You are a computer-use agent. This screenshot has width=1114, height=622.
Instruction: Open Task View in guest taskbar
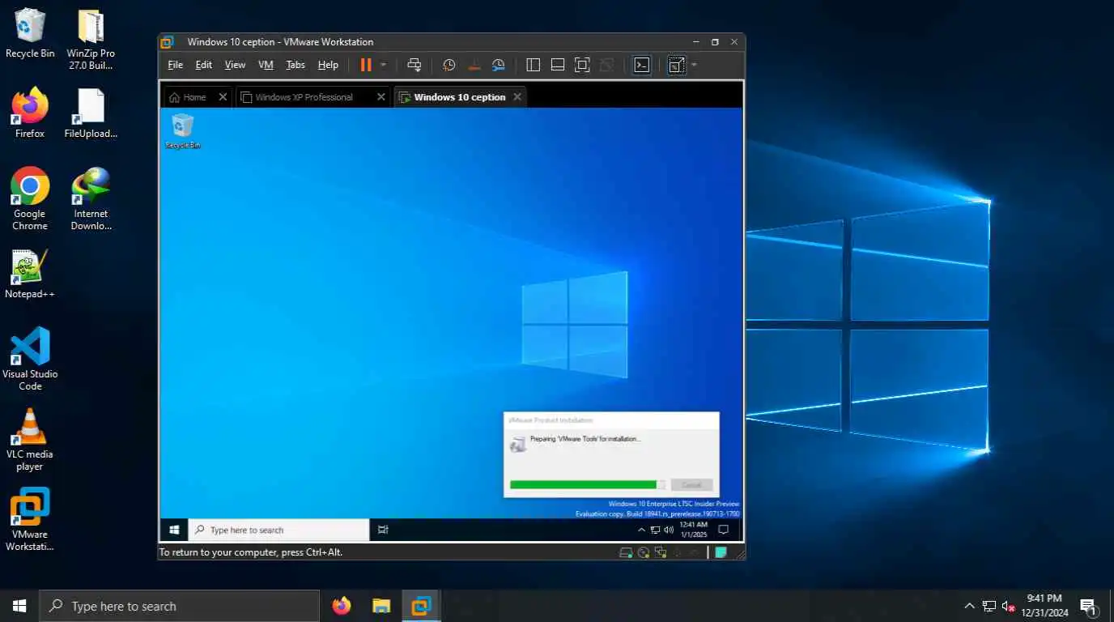[x=384, y=530]
